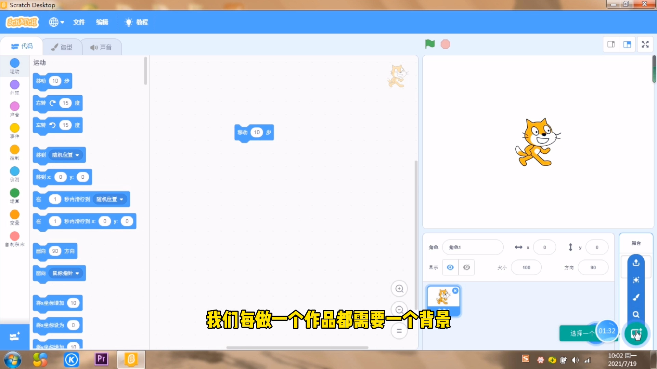Viewport: 657px width, 369px height.
Task: Click the sprite direction field 90
Action: [593, 268]
